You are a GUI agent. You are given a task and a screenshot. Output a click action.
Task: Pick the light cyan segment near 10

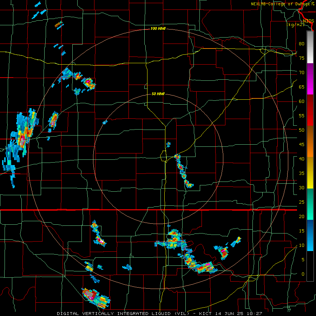[x=310, y=245]
